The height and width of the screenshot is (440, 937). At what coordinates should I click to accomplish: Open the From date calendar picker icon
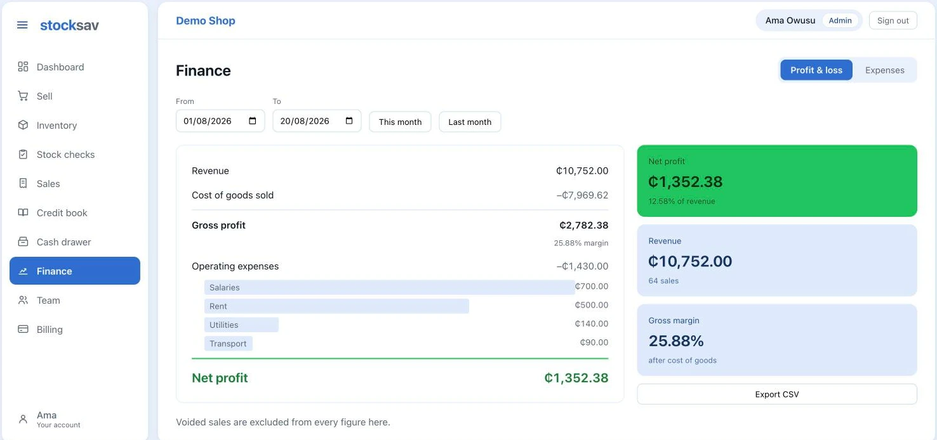tap(253, 121)
